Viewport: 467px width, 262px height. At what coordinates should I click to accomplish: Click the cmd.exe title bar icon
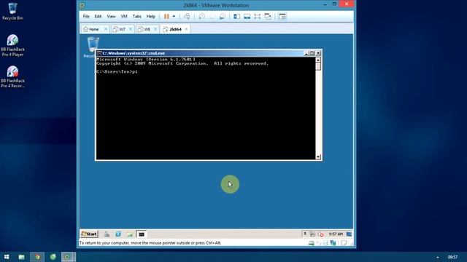[x=99, y=53]
